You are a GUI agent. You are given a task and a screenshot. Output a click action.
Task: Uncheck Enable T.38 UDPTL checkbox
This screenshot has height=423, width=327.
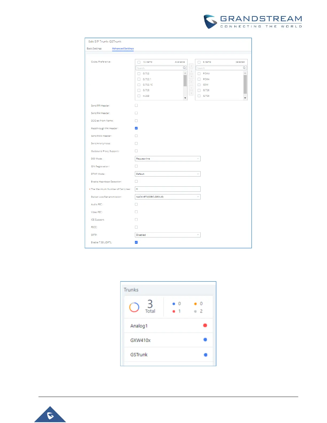click(x=136, y=242)
